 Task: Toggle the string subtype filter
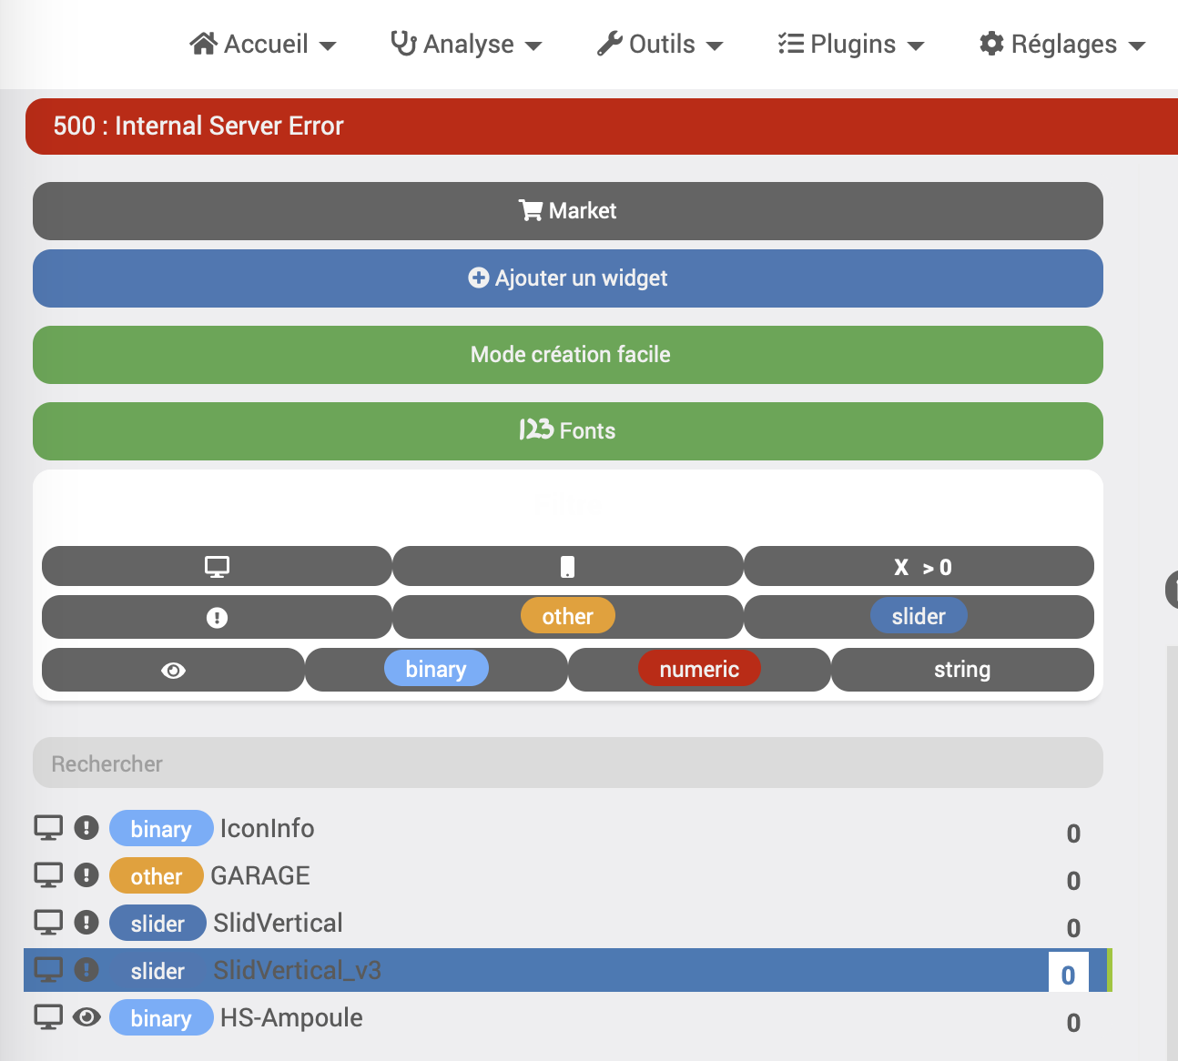[x=962, y=670]
